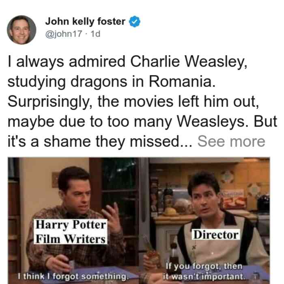
Task: Open the attached meme image
Action: point(139,220)
